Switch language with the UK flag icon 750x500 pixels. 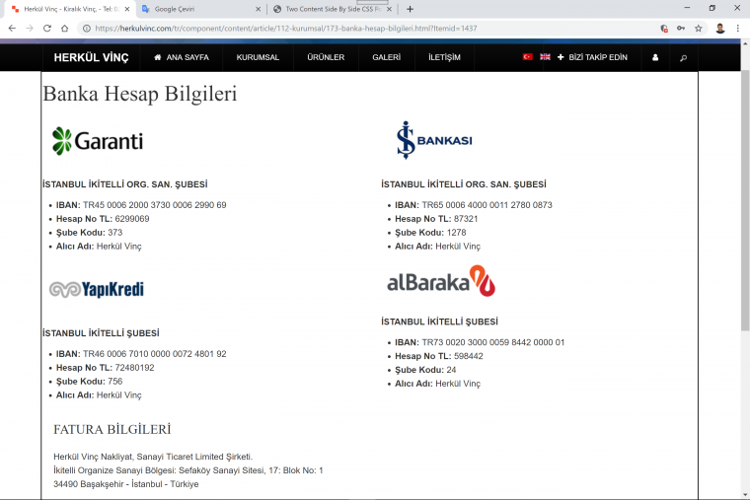point(545,57)
